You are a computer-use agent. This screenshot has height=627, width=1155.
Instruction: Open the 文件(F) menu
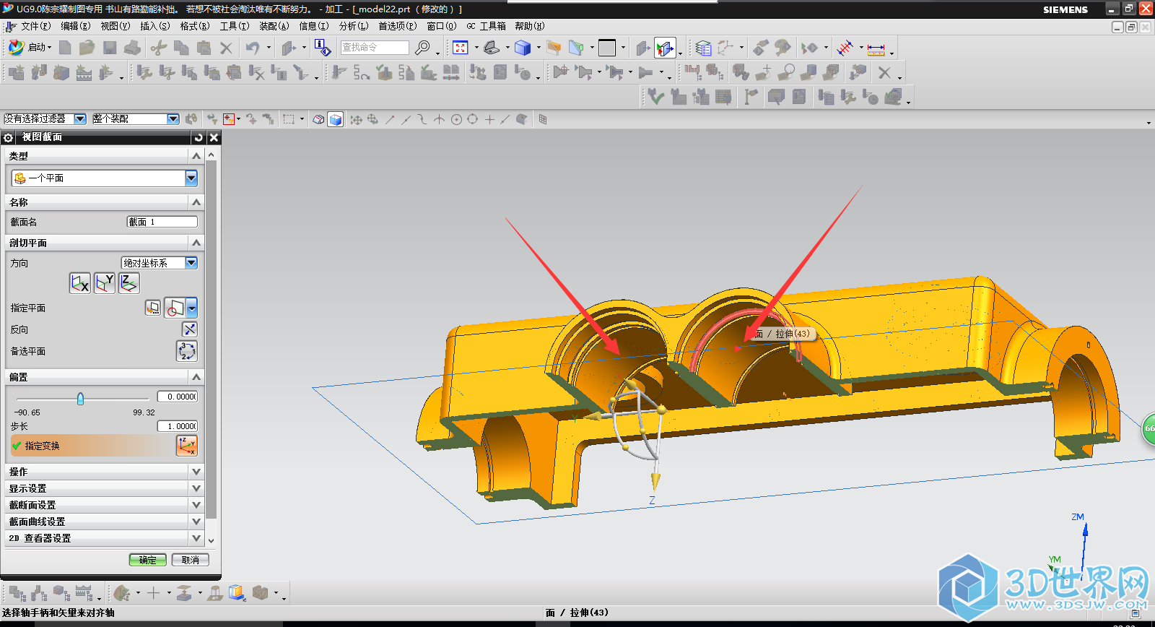35,26
